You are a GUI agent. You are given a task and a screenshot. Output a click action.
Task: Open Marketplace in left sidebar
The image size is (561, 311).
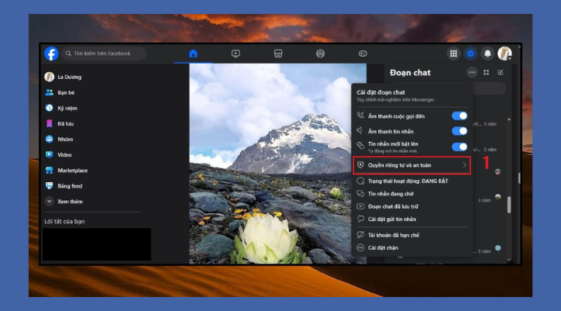pyautogui.click(x=66, y=171)
